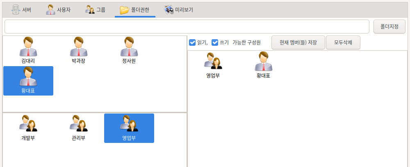
Task: Switch to the 사용자 tab
Action: [58, 10]
